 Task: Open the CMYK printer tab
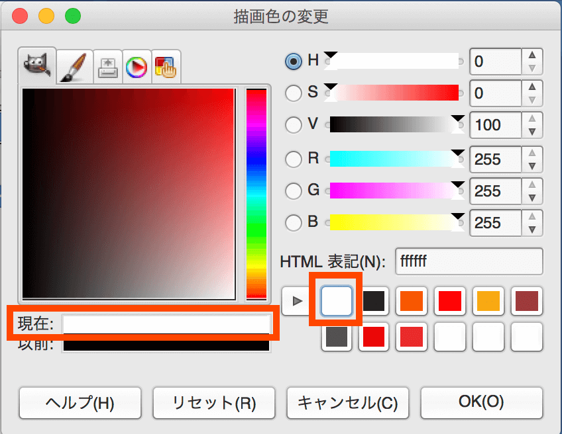coord(108,67)
